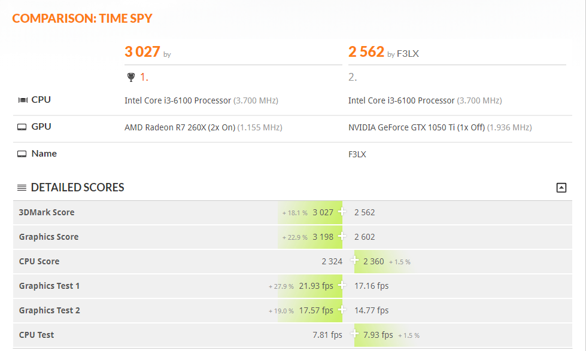This screenshot has height=351, width=586.
Task: Click plus icon beside 3DMark Score 3 027
Action: coord(342,212)
